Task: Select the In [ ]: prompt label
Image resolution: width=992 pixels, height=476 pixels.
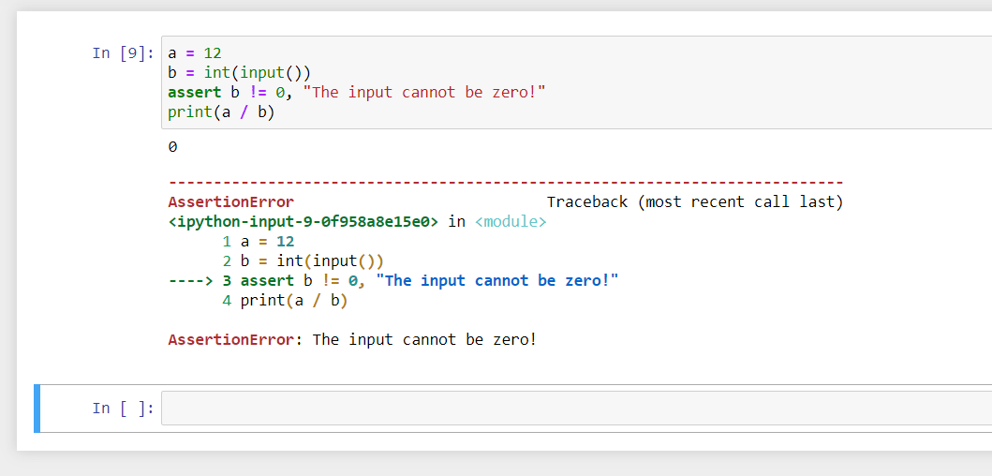Action: pos(124,409)
